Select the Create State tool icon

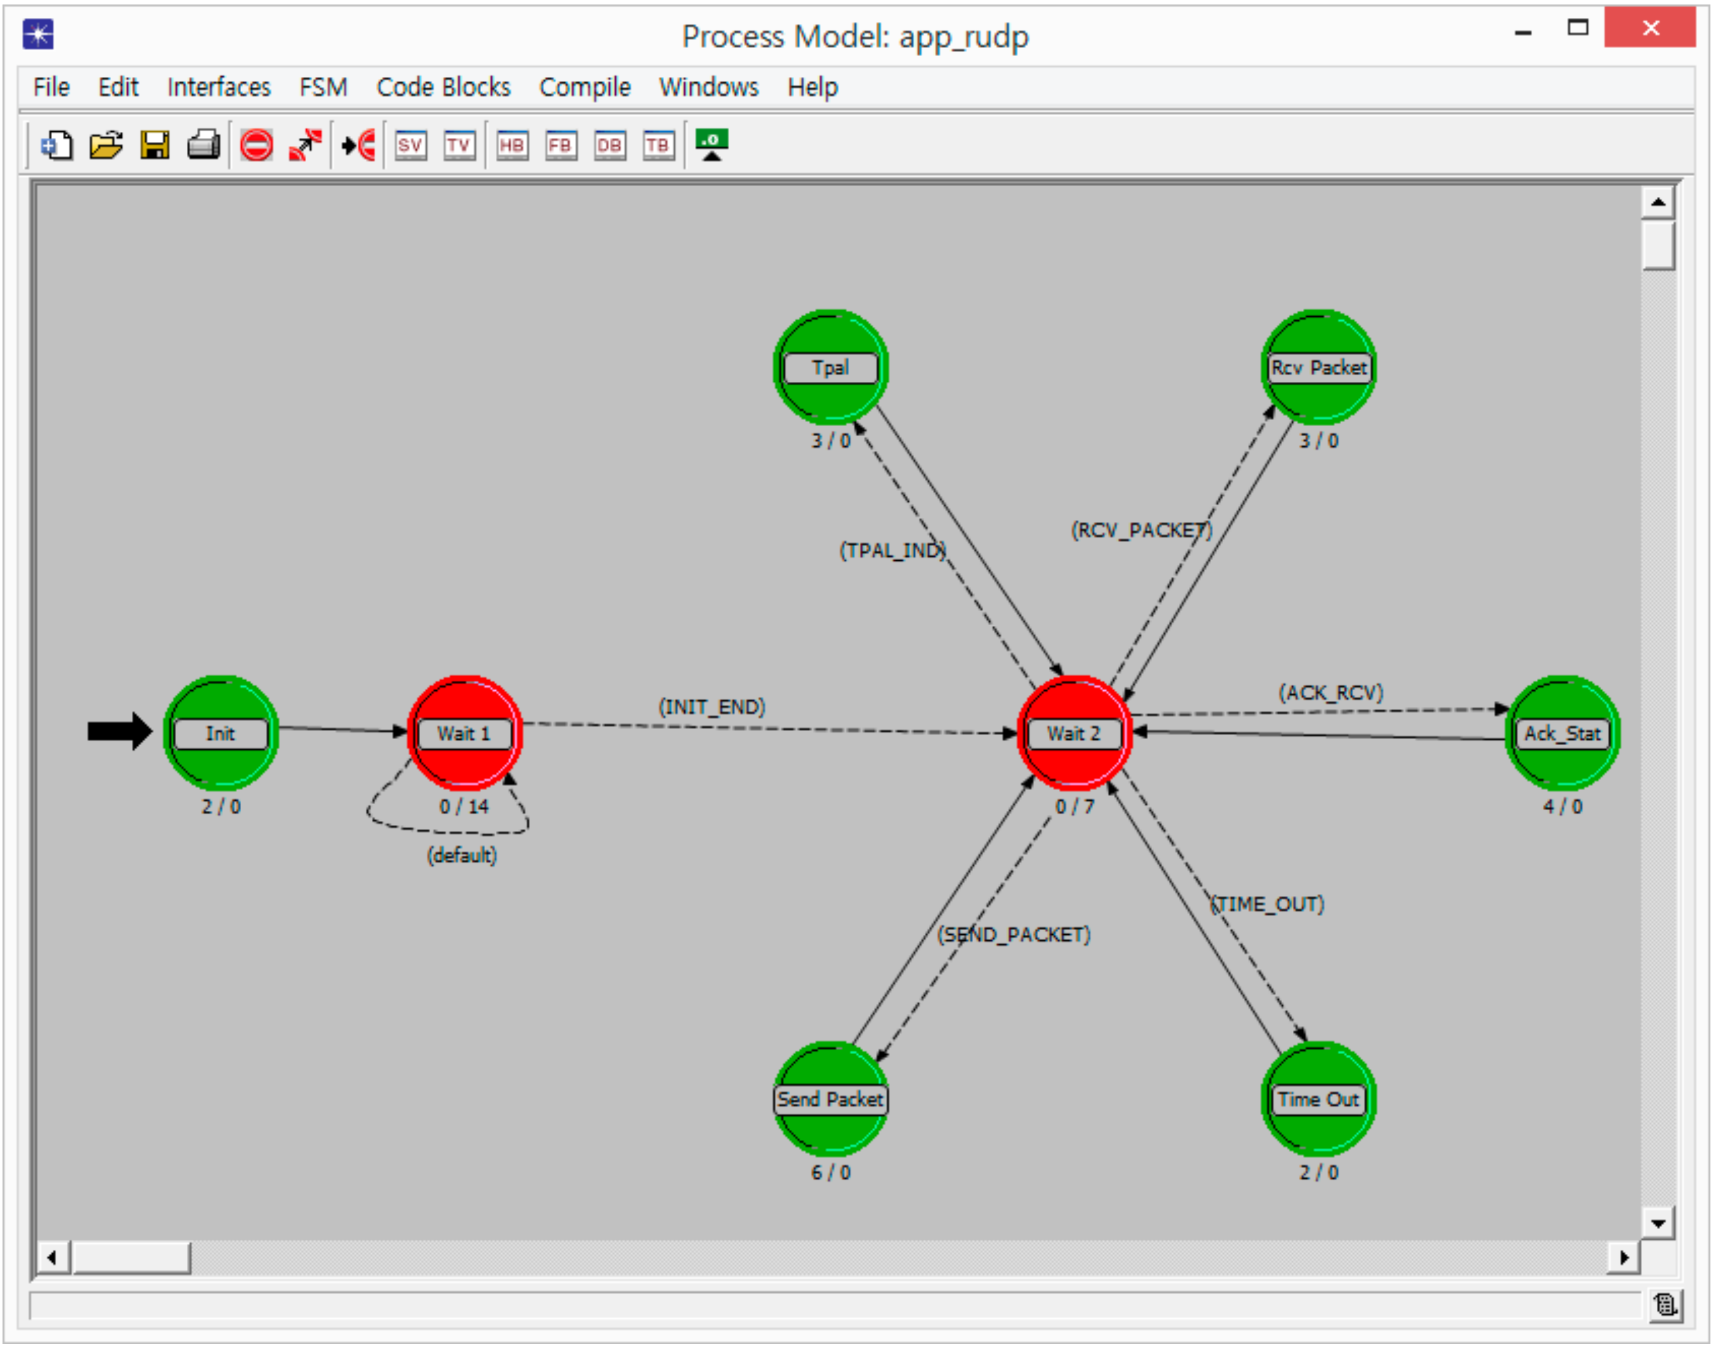tap(256, 145)
